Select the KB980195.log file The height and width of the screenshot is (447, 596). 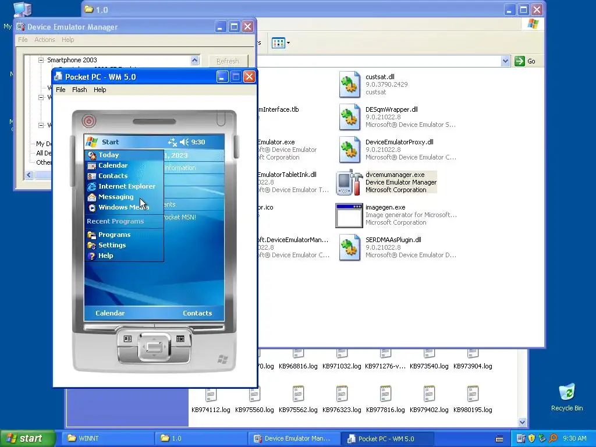tap(473, 400)
